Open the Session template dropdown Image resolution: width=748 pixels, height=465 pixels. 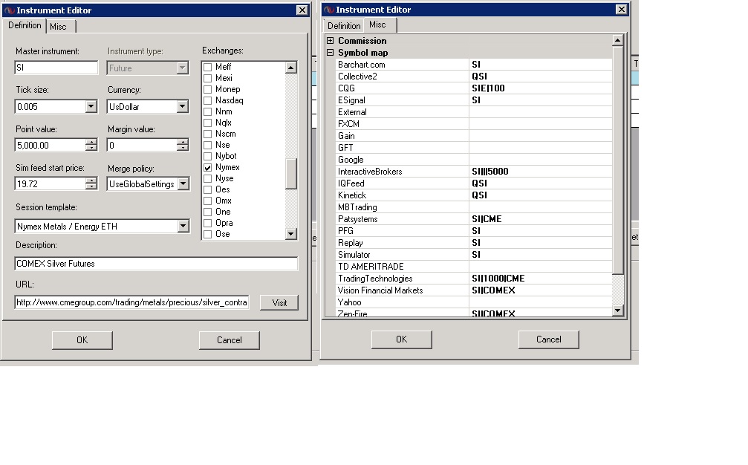pyautogui.click(x=183, y=226)
